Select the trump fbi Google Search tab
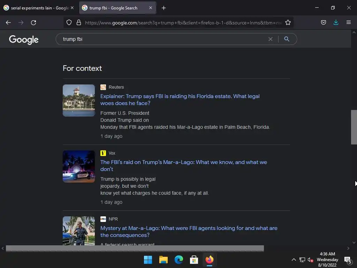 point(117,8)
